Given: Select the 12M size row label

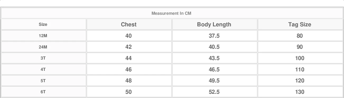Looking at the screenshot, I should tap(43, 36).
